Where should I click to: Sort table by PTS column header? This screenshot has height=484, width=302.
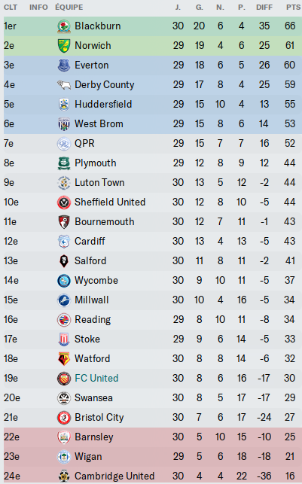tap(293, 7)
